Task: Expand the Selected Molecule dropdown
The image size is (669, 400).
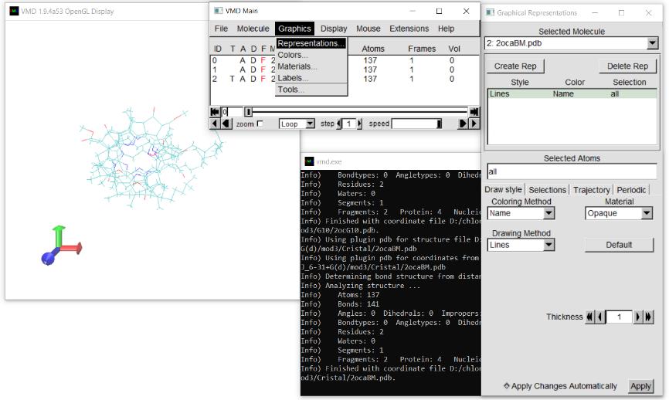Action: [652, 43]
